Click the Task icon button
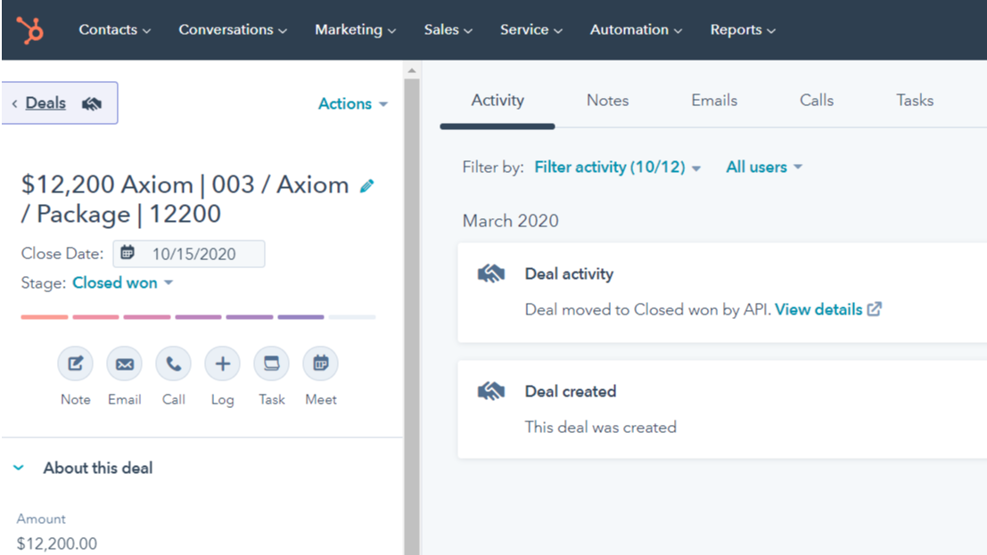987x555 pixels. pos(271,363)
